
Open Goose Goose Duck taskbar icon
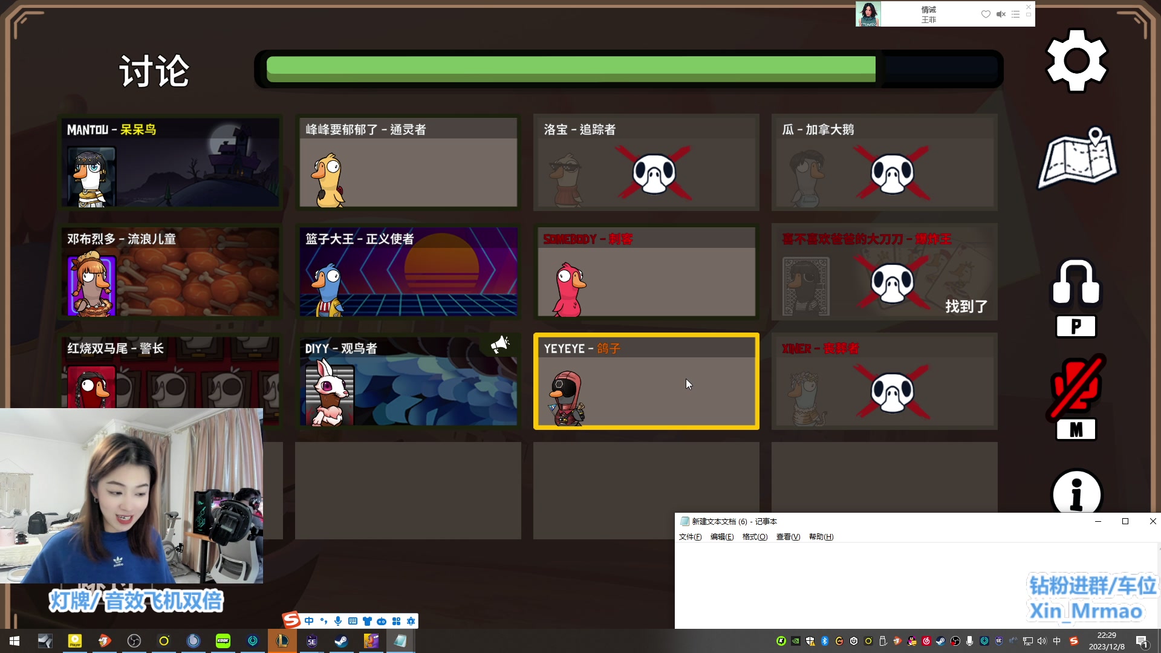371,641
